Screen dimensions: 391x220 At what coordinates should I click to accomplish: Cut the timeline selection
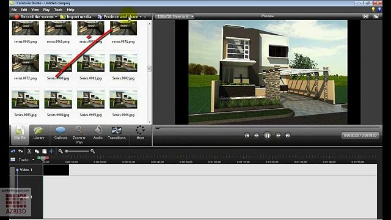coord(29,151)
